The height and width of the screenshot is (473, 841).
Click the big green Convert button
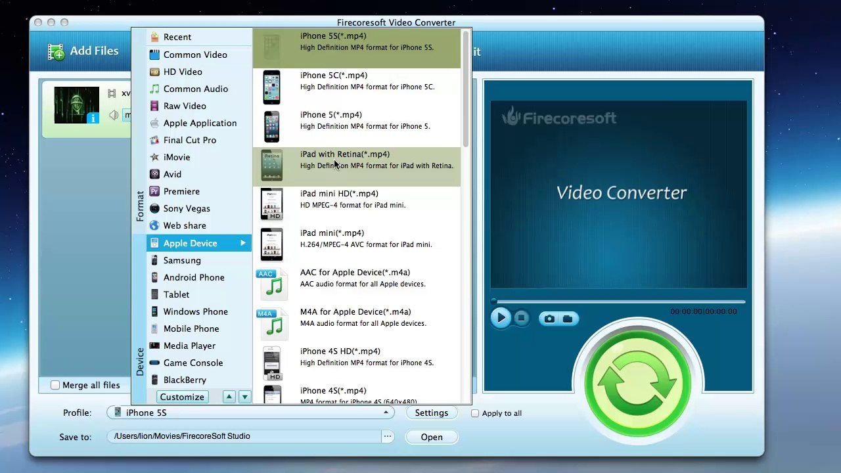click(x=638, y=384)
